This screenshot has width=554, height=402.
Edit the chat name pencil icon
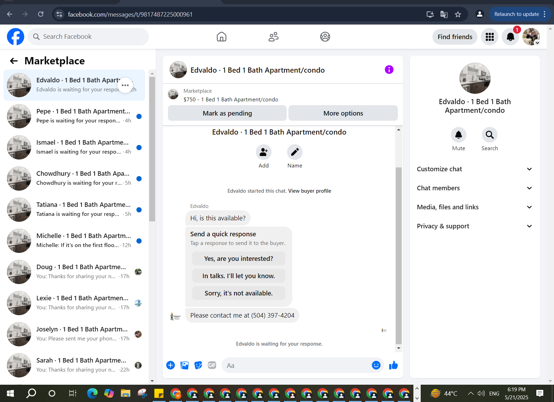[x=295, y=152]
